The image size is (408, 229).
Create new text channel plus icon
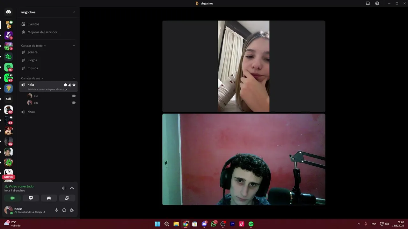(74, 45)
